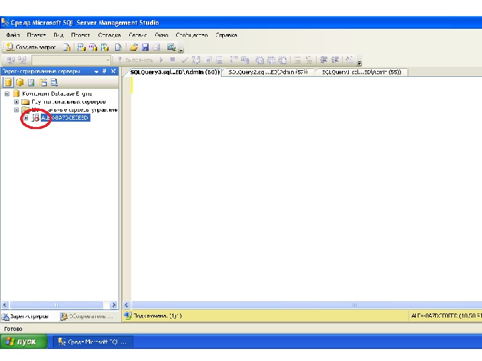
Task: Save the current query with the floppy icon
Action: click(x=145, y=47)
